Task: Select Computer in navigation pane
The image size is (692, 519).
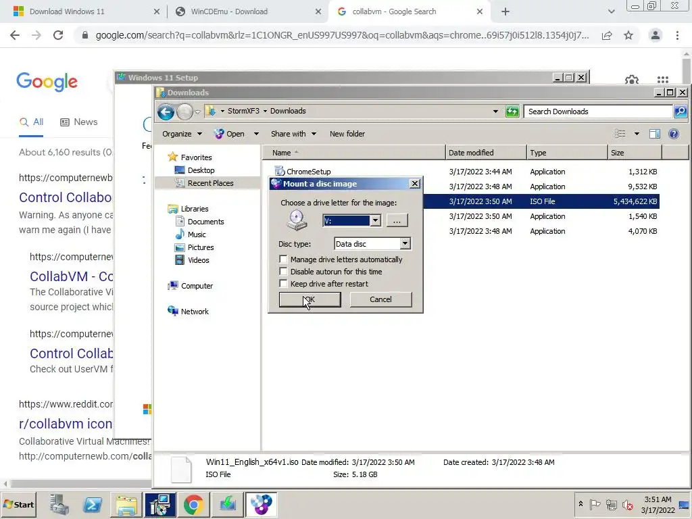Action: point(190,286)
